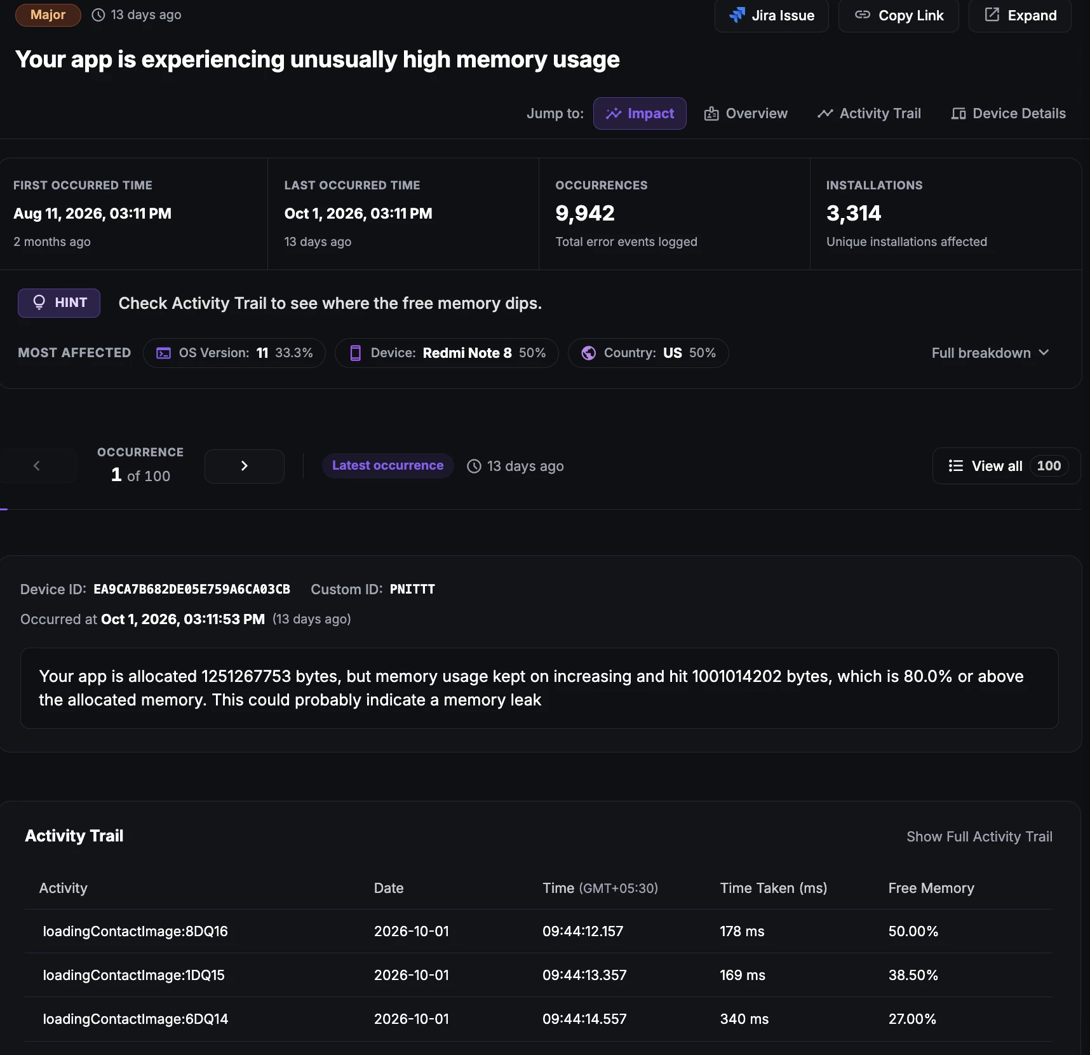Jump to the Impact section
The width and height of the screenshot is (1090, 1055).
point(640,113)
